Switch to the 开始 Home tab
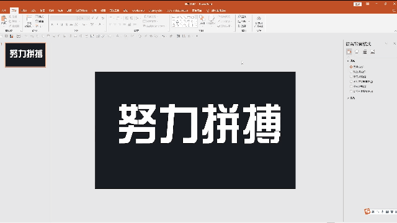 (14, 11)
